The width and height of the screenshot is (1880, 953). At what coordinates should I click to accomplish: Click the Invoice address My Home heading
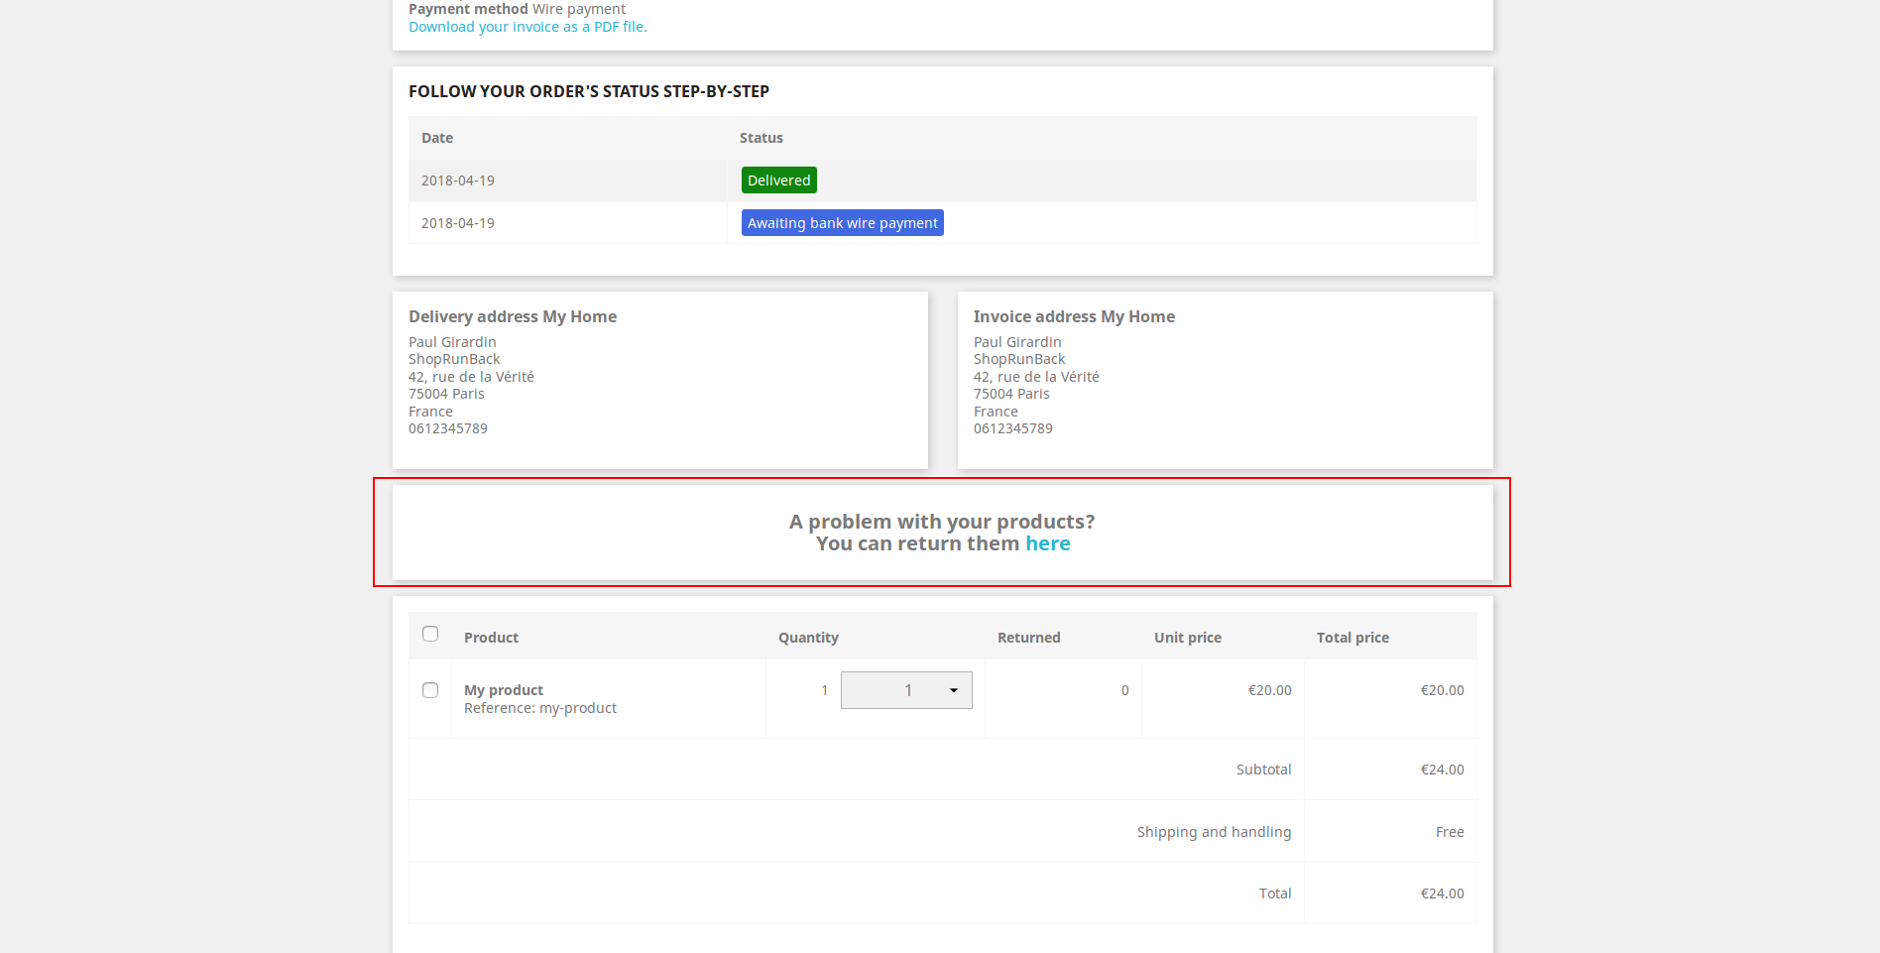1074,316
